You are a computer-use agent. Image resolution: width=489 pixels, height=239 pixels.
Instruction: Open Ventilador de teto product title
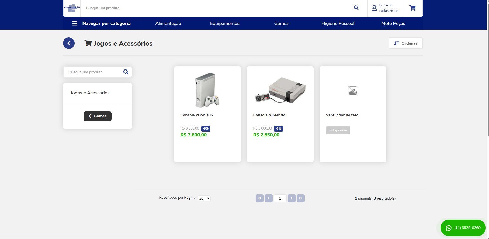point(342,115)
